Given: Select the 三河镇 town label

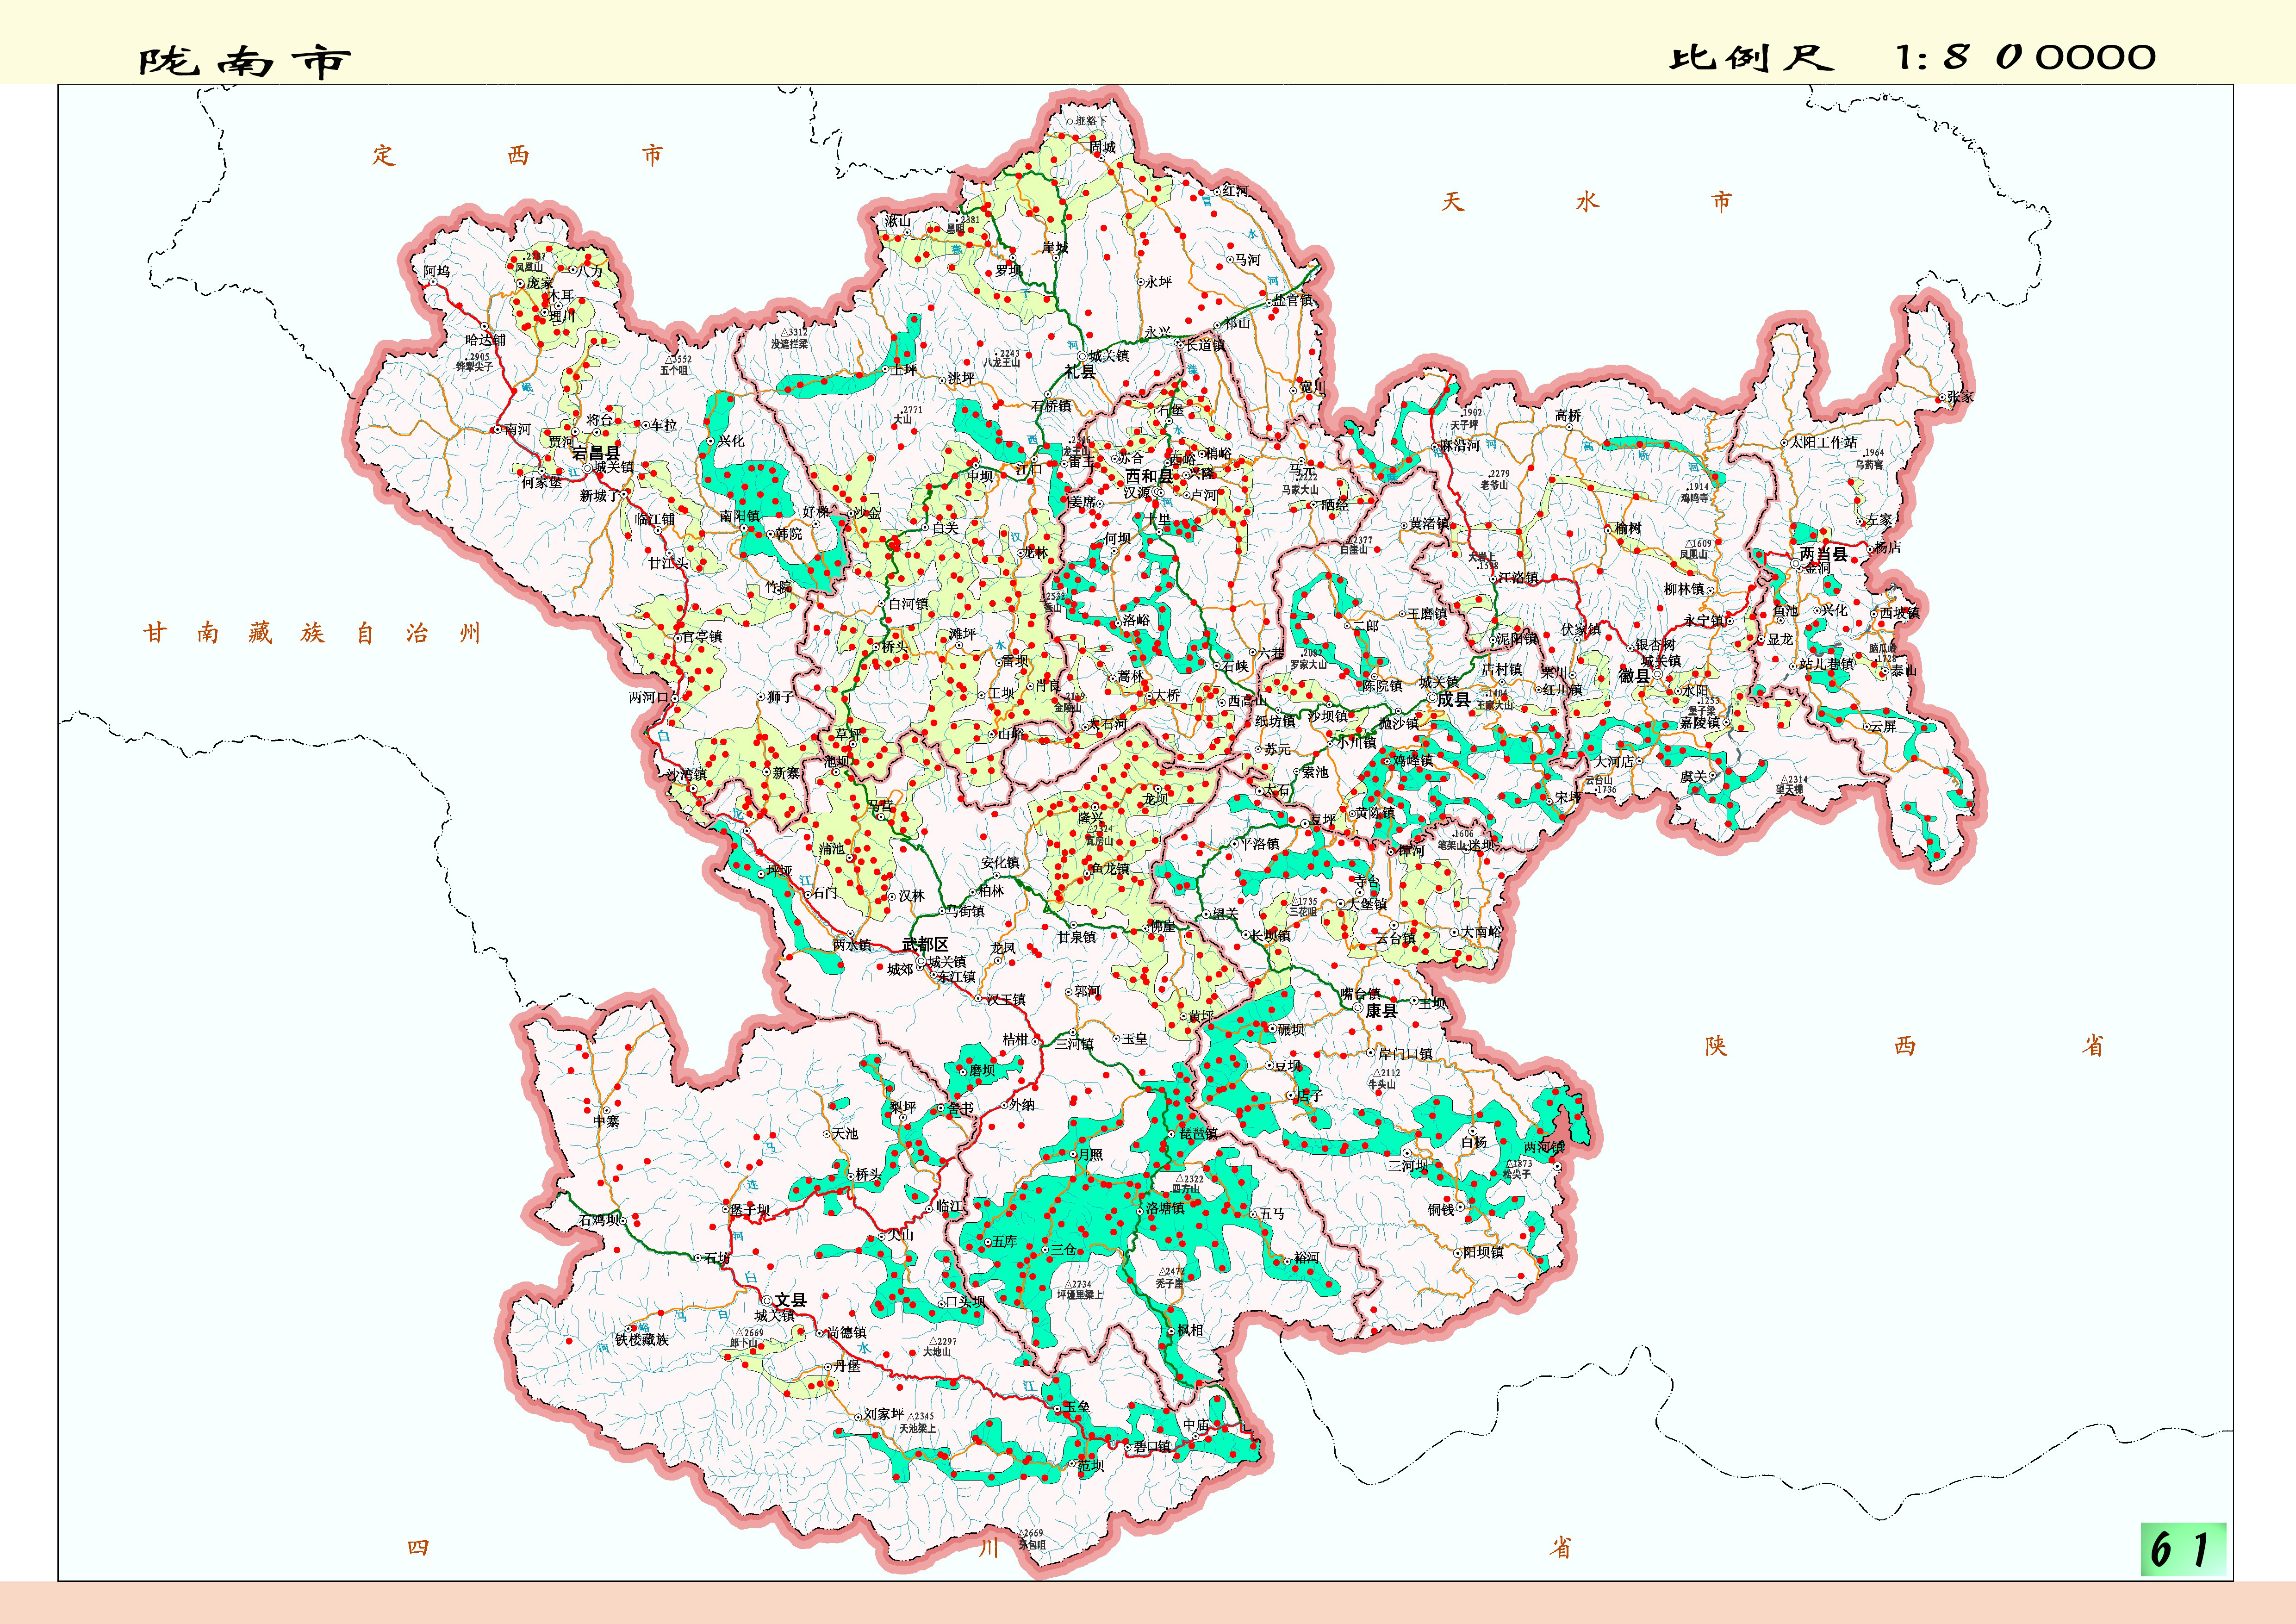Looking at the screenshot, I should 1075,1044.
